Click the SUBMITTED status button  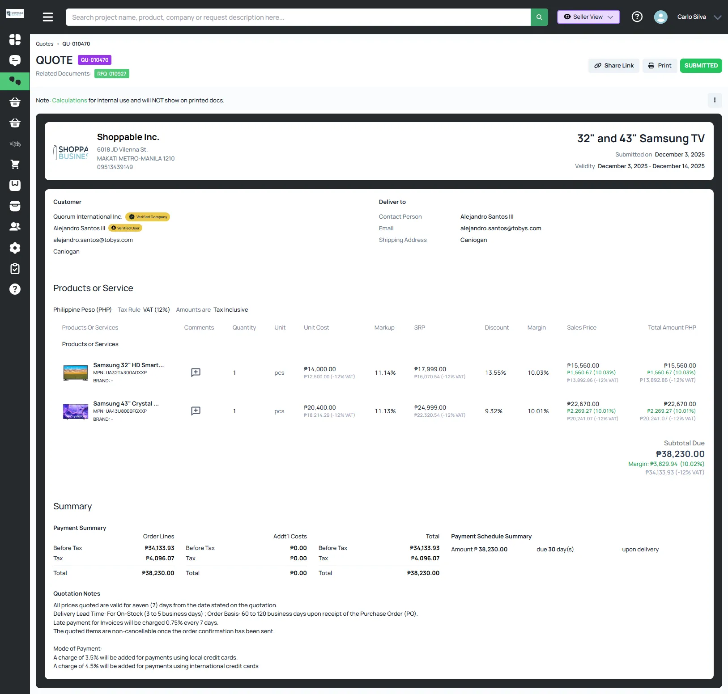tap(701, 65)
